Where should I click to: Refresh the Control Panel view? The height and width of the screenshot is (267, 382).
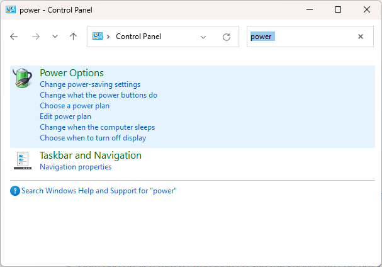(227, 37)
